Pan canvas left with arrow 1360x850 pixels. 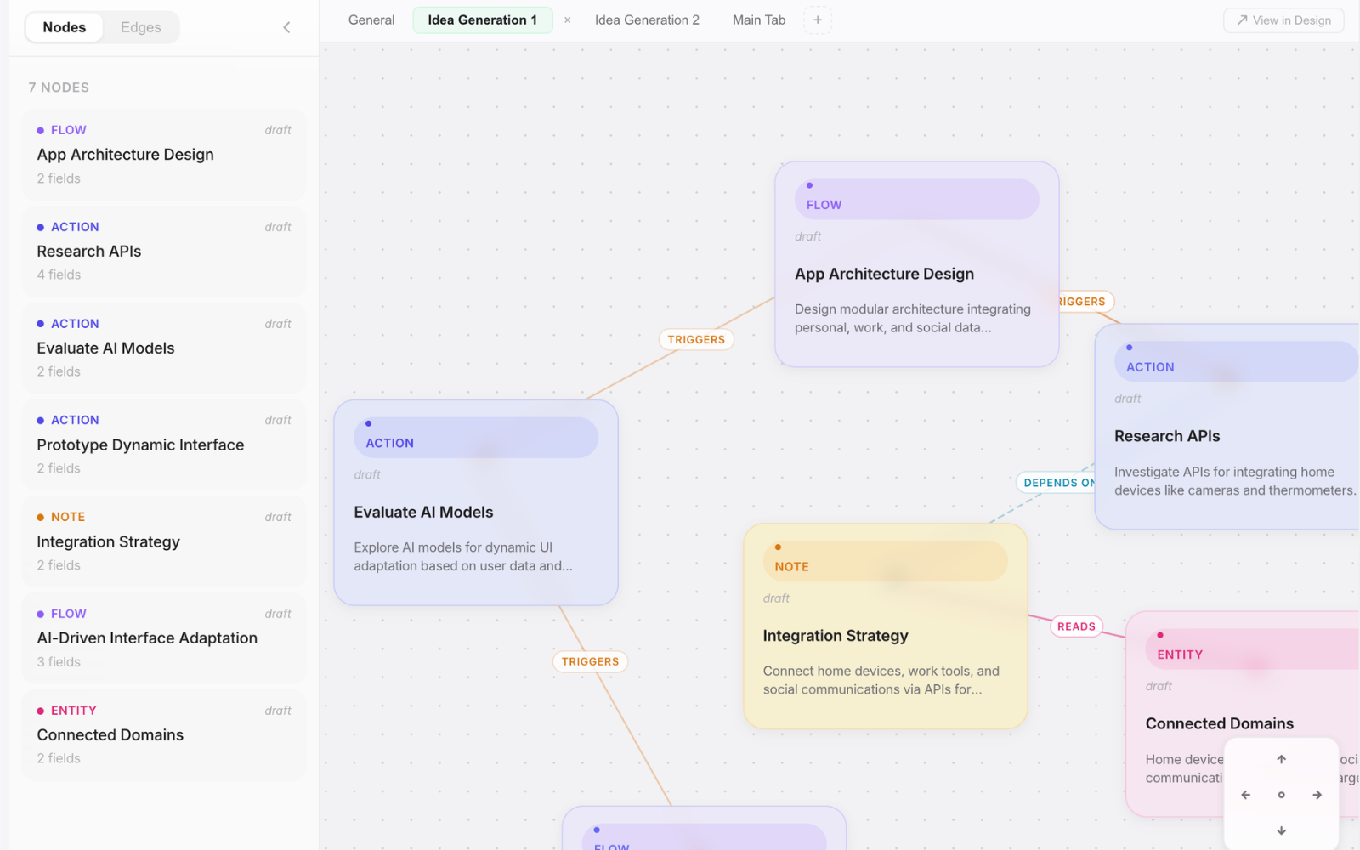pos(1246,795)
